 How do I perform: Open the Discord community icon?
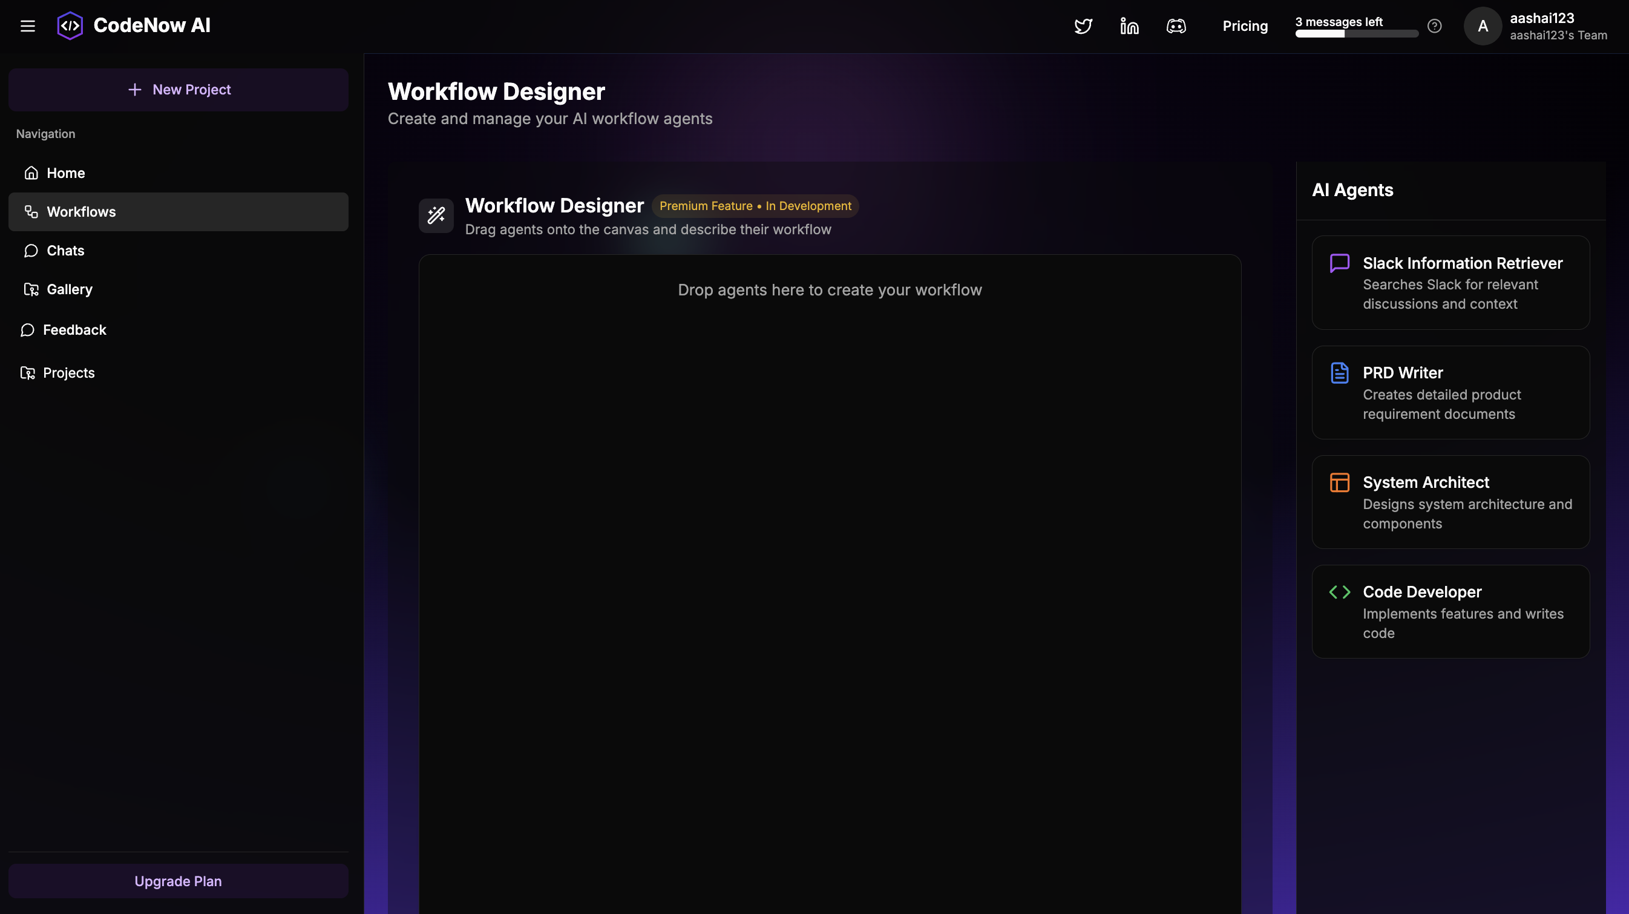[x=1176, y=26]
